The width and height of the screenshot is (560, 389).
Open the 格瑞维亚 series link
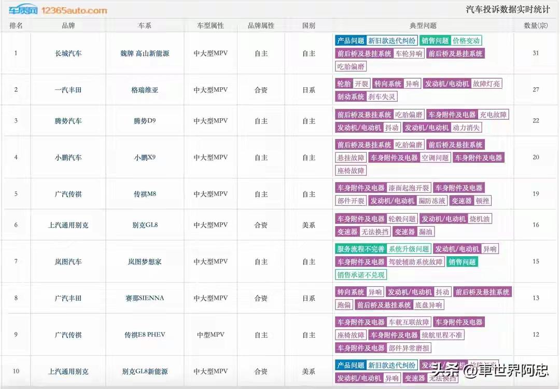(x=145, y=90)
